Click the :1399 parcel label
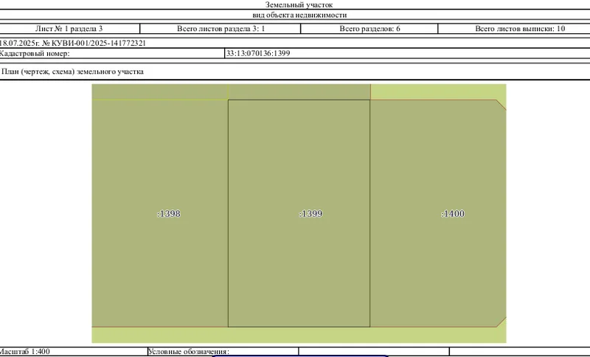Viewport: 590px width, 357px height. point(310,214)
